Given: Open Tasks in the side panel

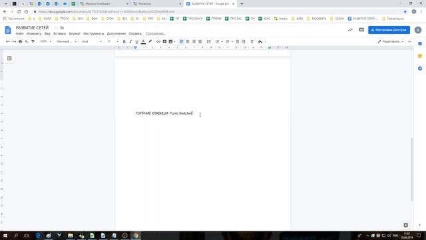Looking at the screenshot, I should click(x=420, y=68).
